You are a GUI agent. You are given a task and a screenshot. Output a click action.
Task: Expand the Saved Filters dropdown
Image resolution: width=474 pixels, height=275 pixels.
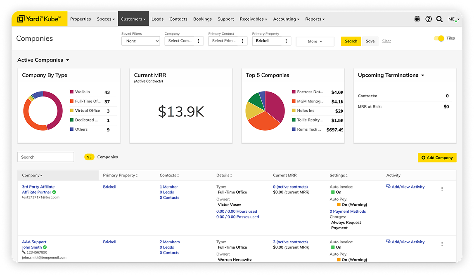click(140, 41)
